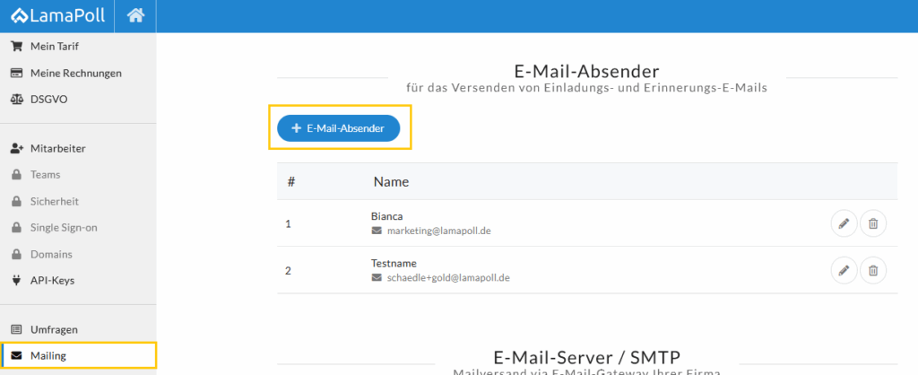Click the LamaPoll logo
918x375 pixels.
58,15
